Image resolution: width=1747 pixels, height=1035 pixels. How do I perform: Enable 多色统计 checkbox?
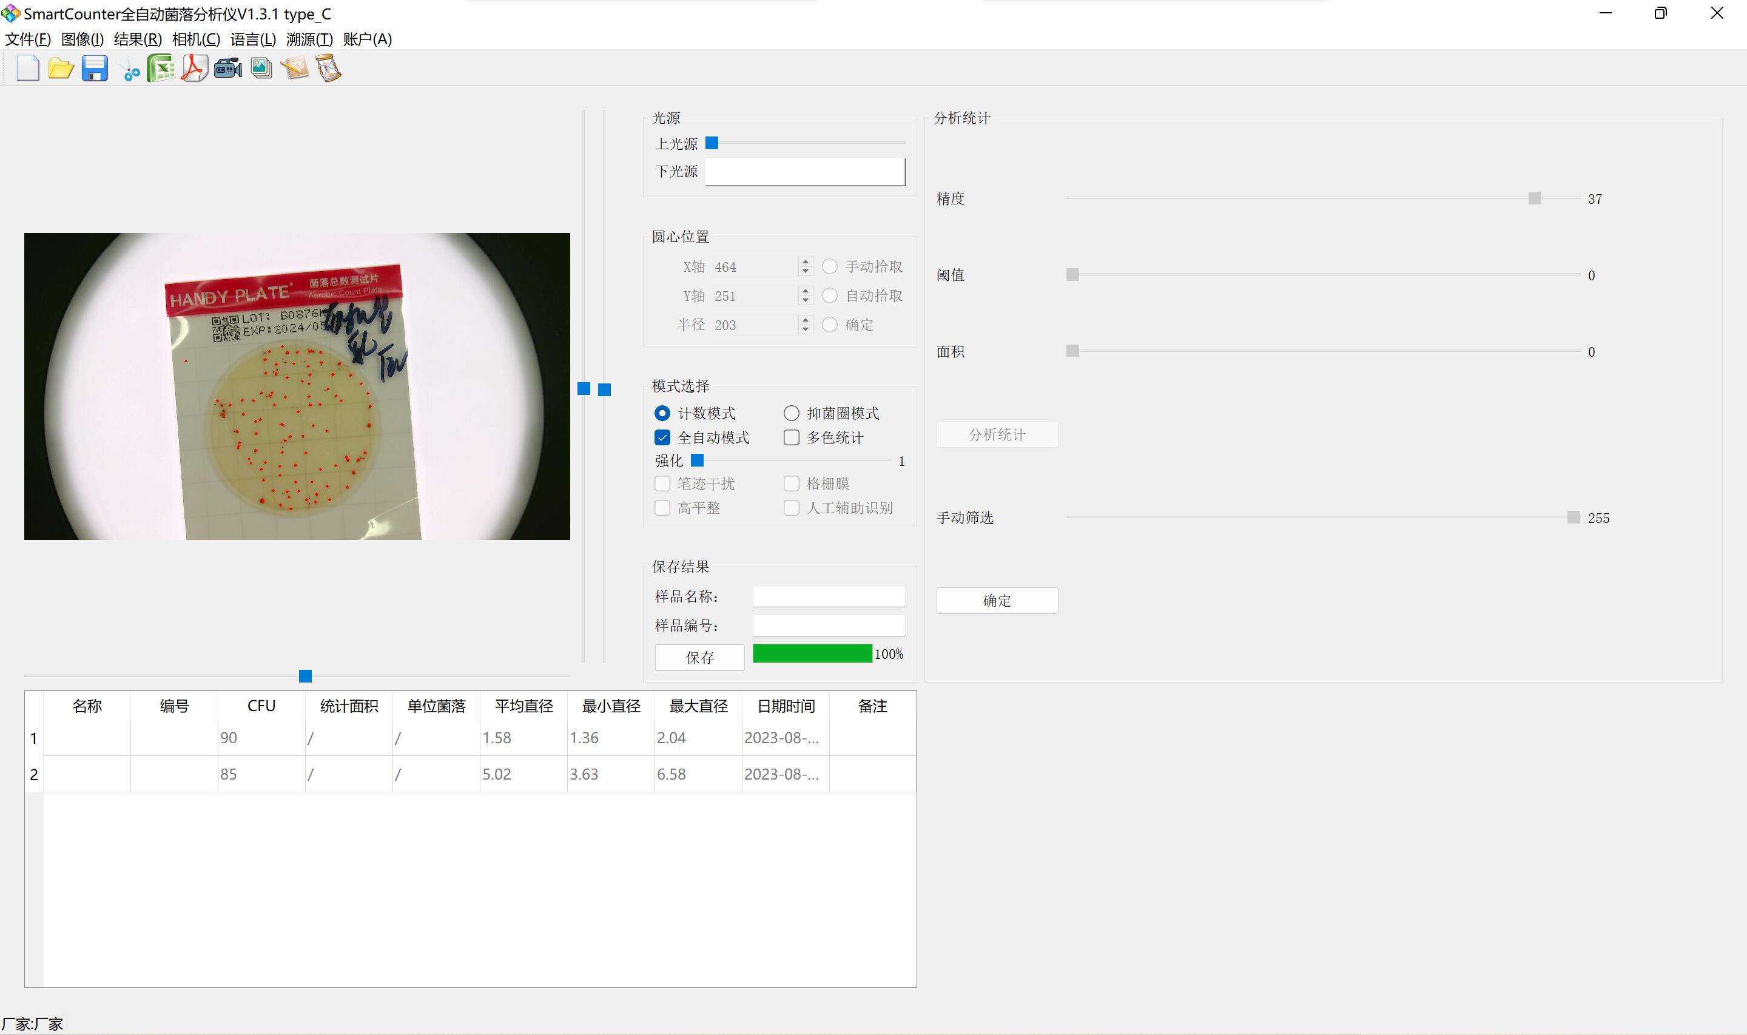791,437
